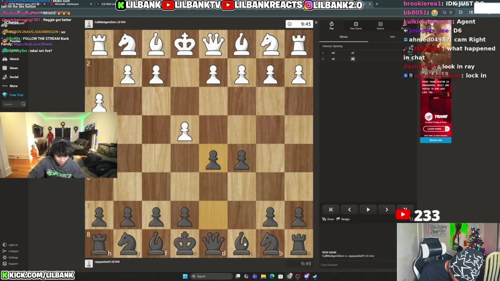Select move c5 in move list
The image size is (500, 281).
point(352,53)
